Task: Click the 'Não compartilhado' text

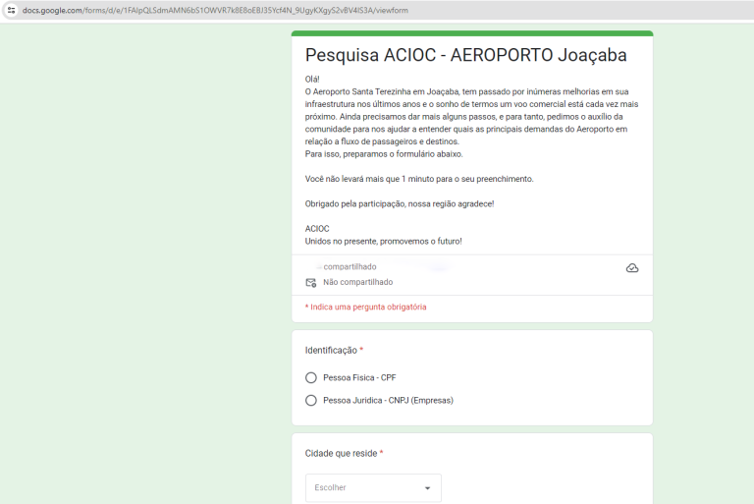Action: (357, 282)
